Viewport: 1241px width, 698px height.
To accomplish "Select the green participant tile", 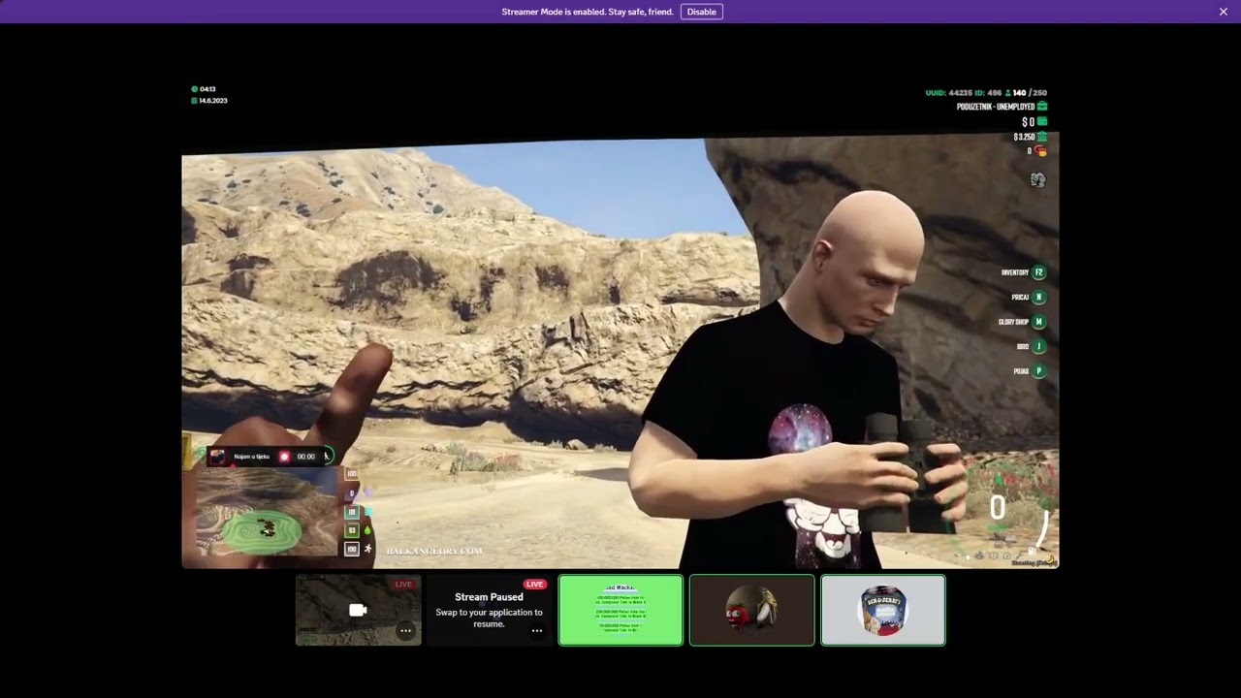I will (x=620, y=610).
